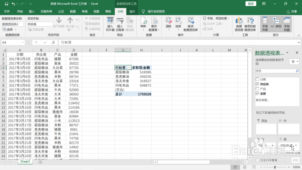Check the 产品 field checkbox
This screenshot has width=302, height=170.
point(257,89)
